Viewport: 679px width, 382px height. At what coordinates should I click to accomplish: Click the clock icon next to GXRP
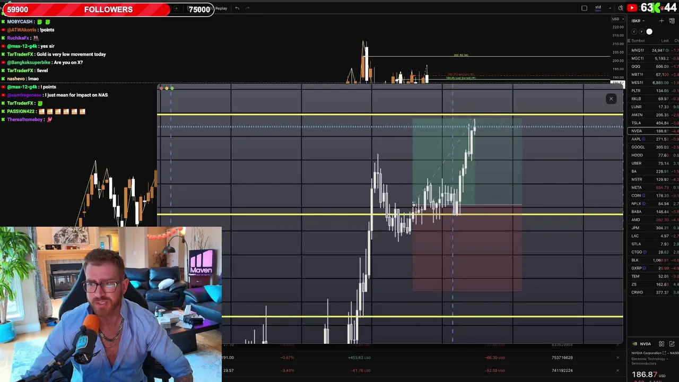(x=645, y=268)
